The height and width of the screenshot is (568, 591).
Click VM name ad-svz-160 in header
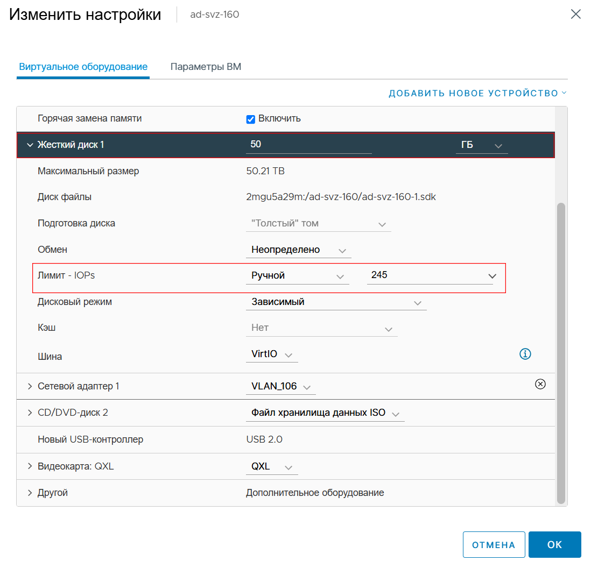pos(214,15)
